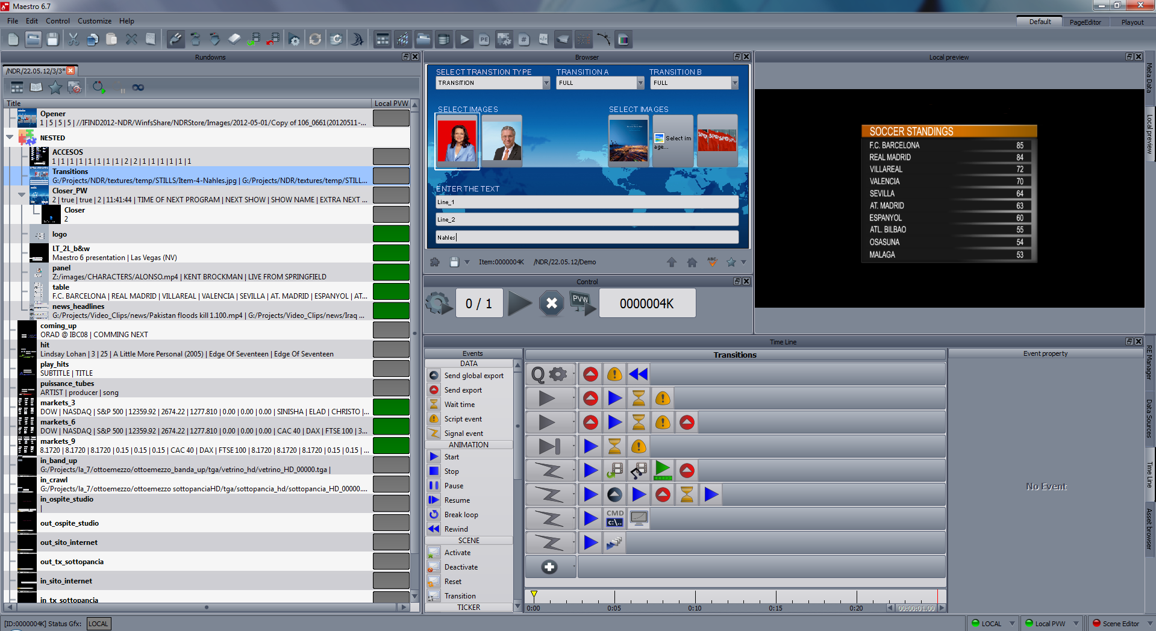Open the Transition B dropdown
This screenshot has width=1156, height=631.
coord(734,83)
